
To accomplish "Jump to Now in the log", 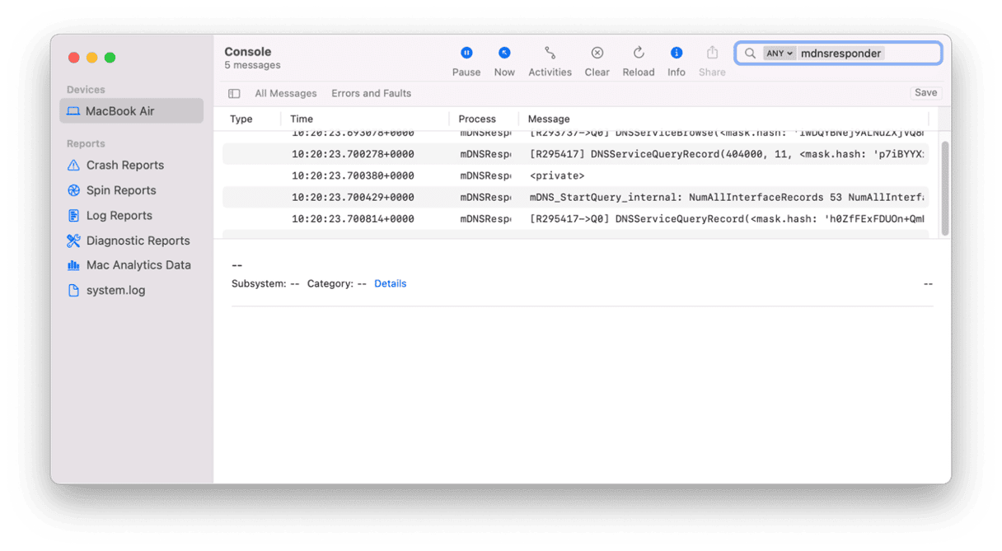I will click(504, 61).
